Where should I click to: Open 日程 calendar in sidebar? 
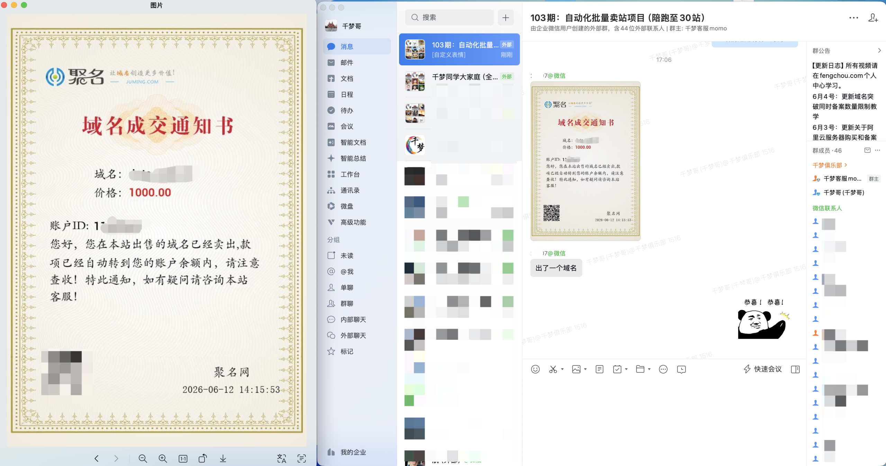[357, 94]
